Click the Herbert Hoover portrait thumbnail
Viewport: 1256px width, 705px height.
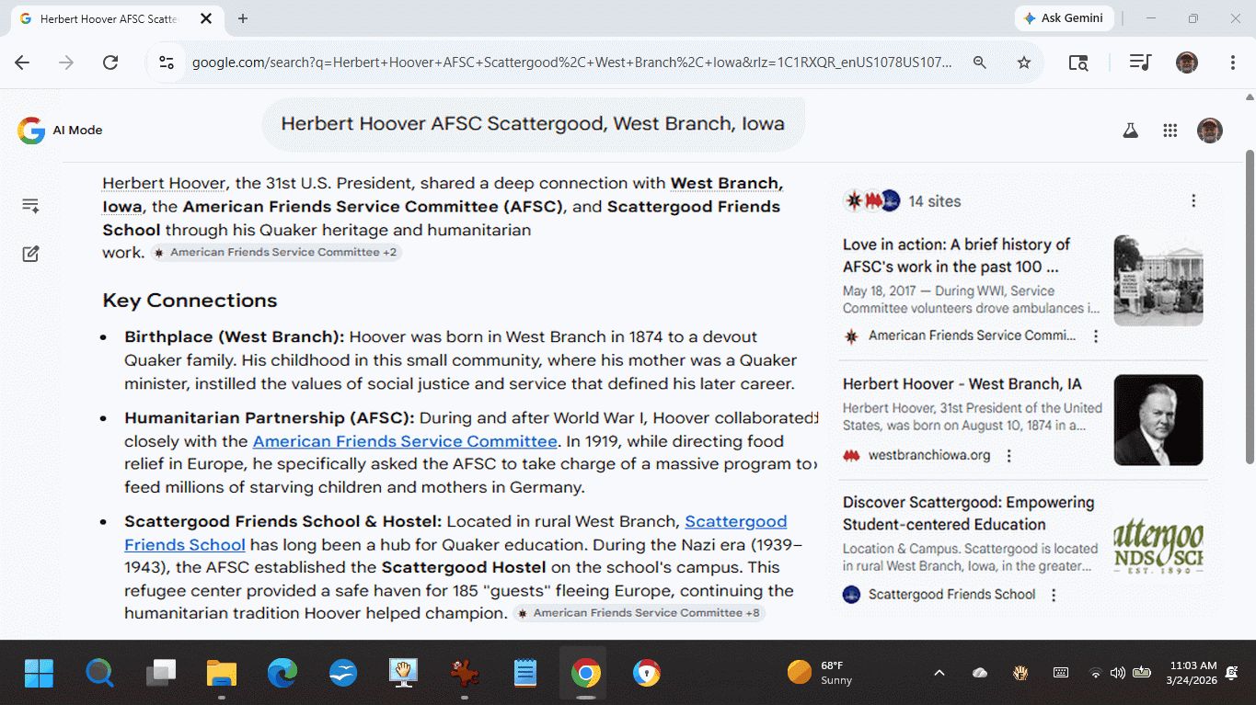tap(1158, 420)
